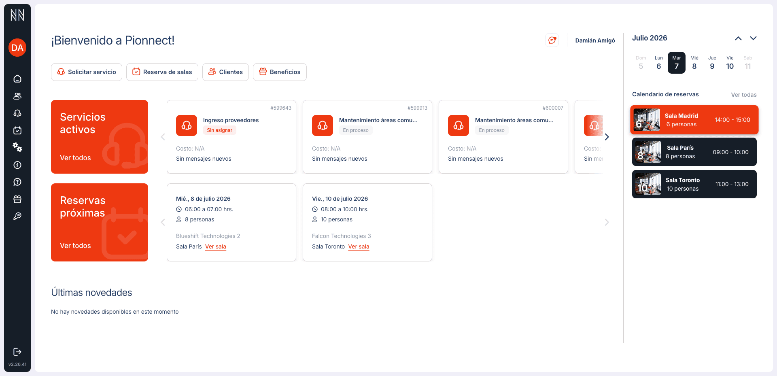Viewport: 777px width, 376px height.
Task: Click ticket number #599643
Action: tap(281, 108)
